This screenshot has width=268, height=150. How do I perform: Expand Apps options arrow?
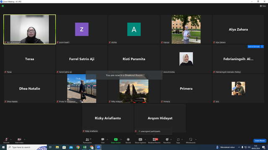tap(182, 140)
